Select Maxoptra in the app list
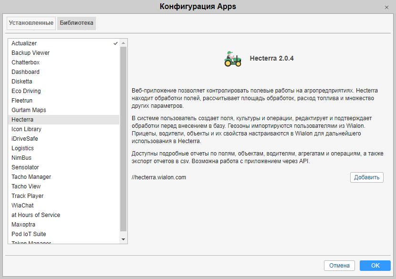The width and height of the screenshot is (396, 279). [63, 225]
